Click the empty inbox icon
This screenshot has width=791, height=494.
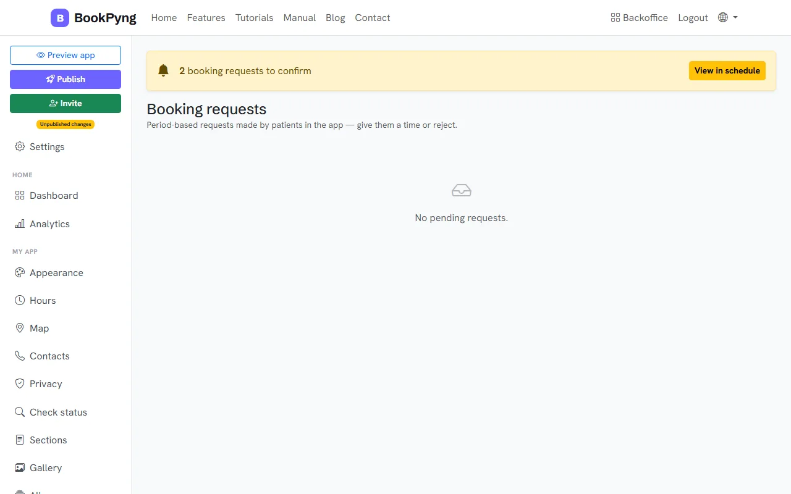(462, 190)
